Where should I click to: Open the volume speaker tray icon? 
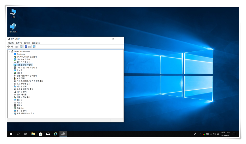214,134
